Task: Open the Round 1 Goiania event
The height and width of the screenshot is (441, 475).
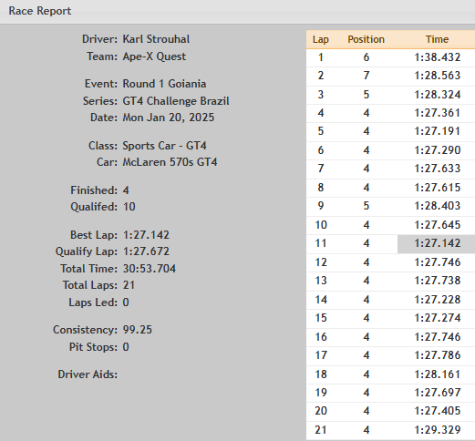Action: 164,84
